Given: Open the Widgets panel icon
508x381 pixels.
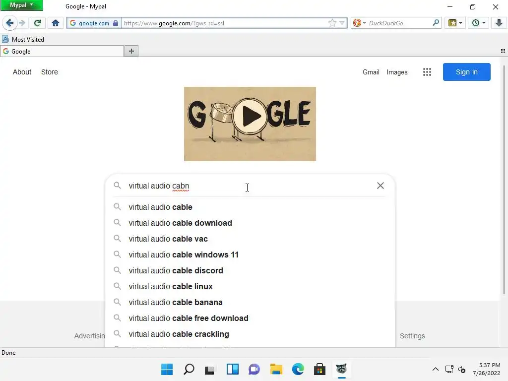Looking at the screenshot, I should click(232, 369).
